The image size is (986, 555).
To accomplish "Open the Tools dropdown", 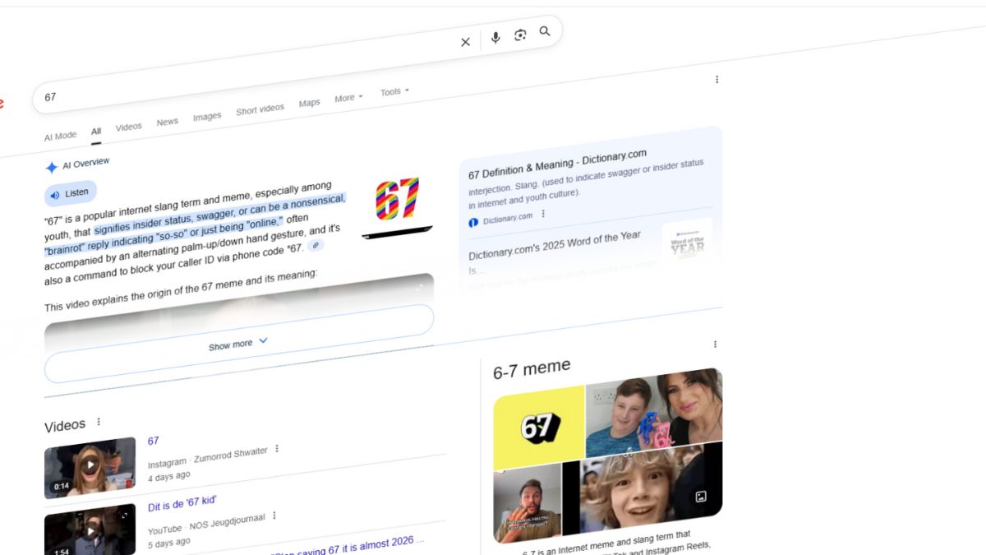I will 394,92.
